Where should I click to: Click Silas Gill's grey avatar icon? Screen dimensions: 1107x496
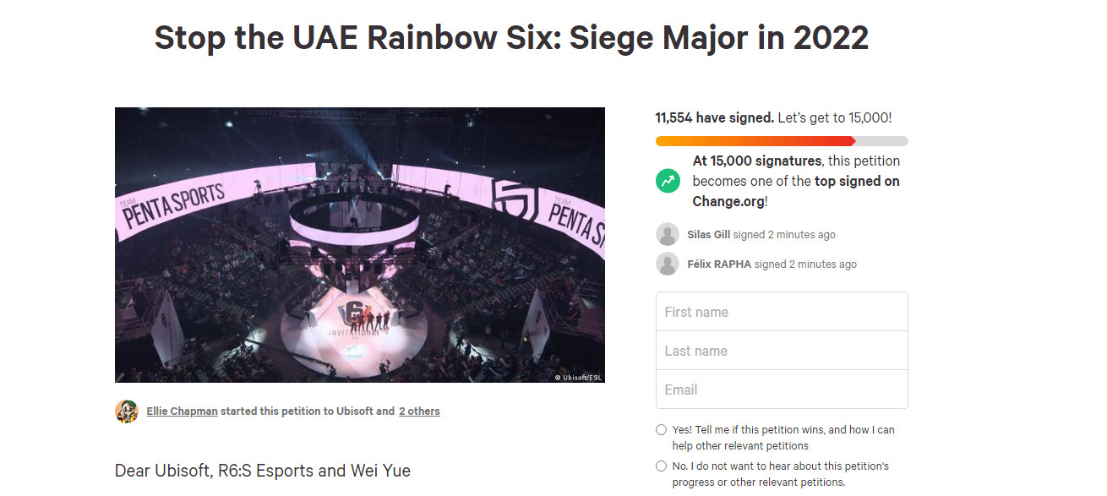(x=668, y=235)
